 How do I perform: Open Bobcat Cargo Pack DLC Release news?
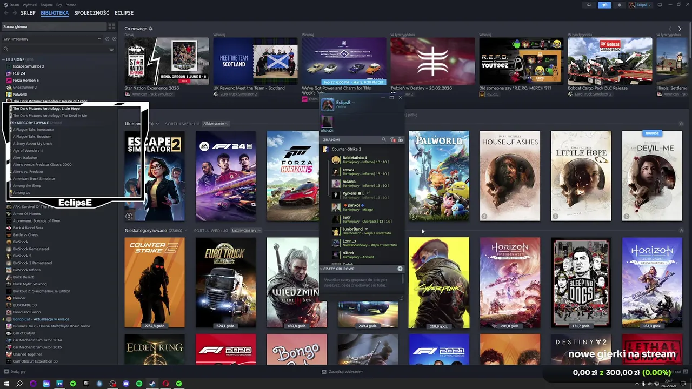tap(610, 61)
